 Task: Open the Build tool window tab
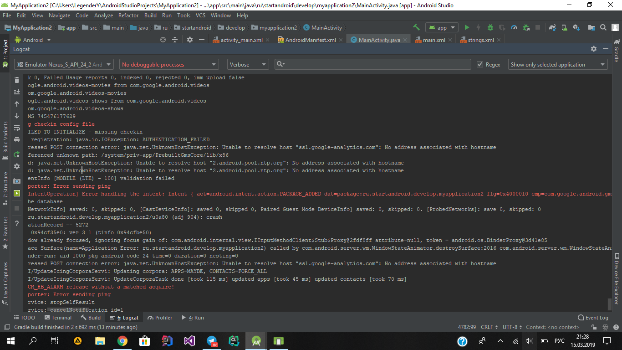91,318
